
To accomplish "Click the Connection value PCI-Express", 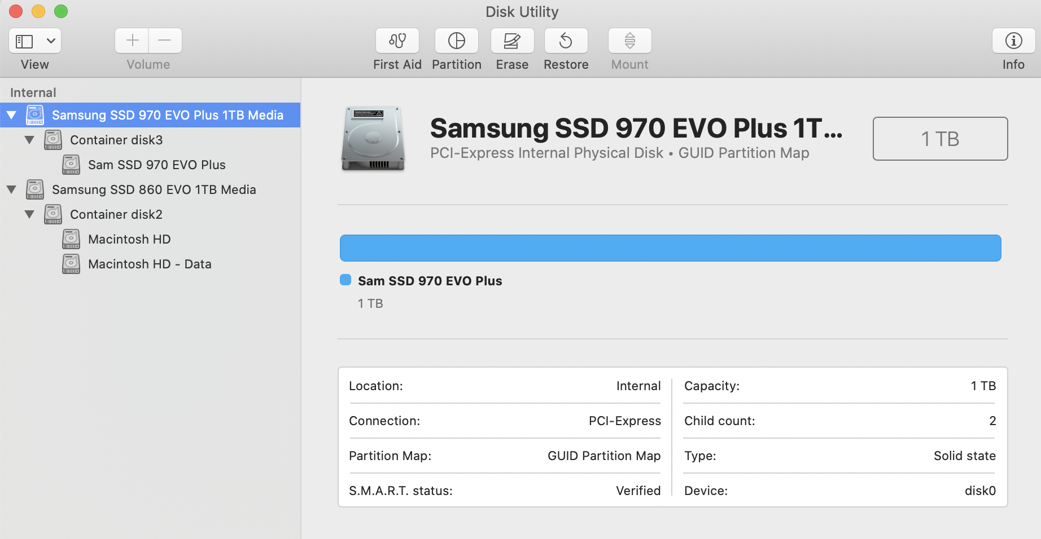I will [625, 421].
